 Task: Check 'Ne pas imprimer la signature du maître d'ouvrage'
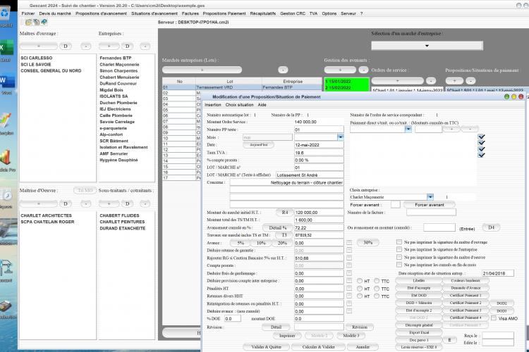[399, 242]
